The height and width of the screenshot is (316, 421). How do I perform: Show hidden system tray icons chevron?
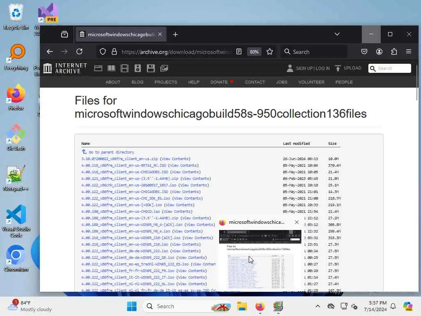(318, 306)
